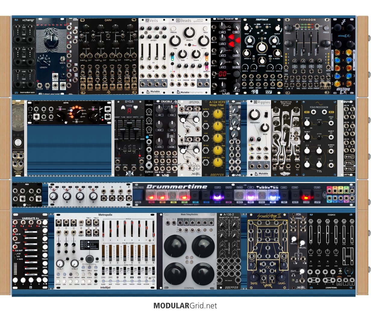Select the SN pad on Drummertime
Screen dimensions: 371x312
[173, 195]
